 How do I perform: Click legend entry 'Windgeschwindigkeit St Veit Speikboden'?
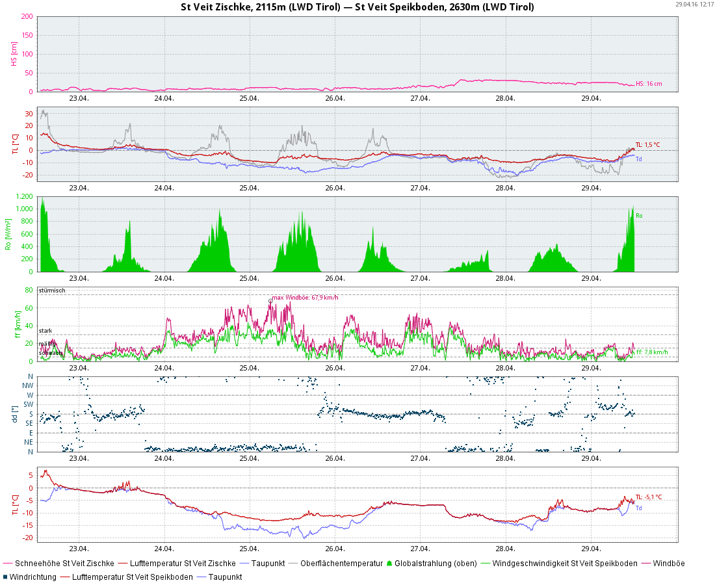tap(565, 564)
